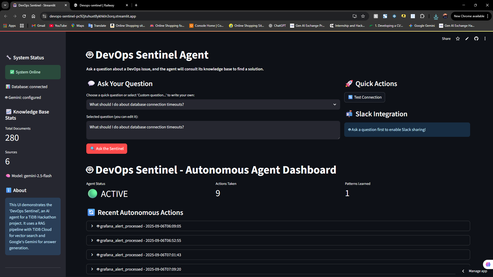The height and width of the screenshot is (277, 493).
Task: Click the selected question text area
Action: point(213,130)
